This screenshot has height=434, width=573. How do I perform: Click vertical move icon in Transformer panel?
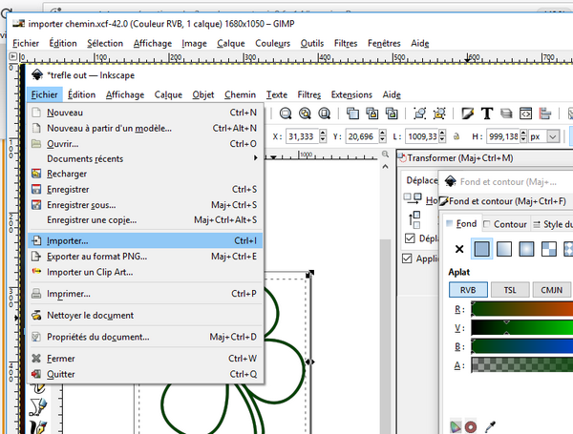pyautogui.click(x=414, y=219)
